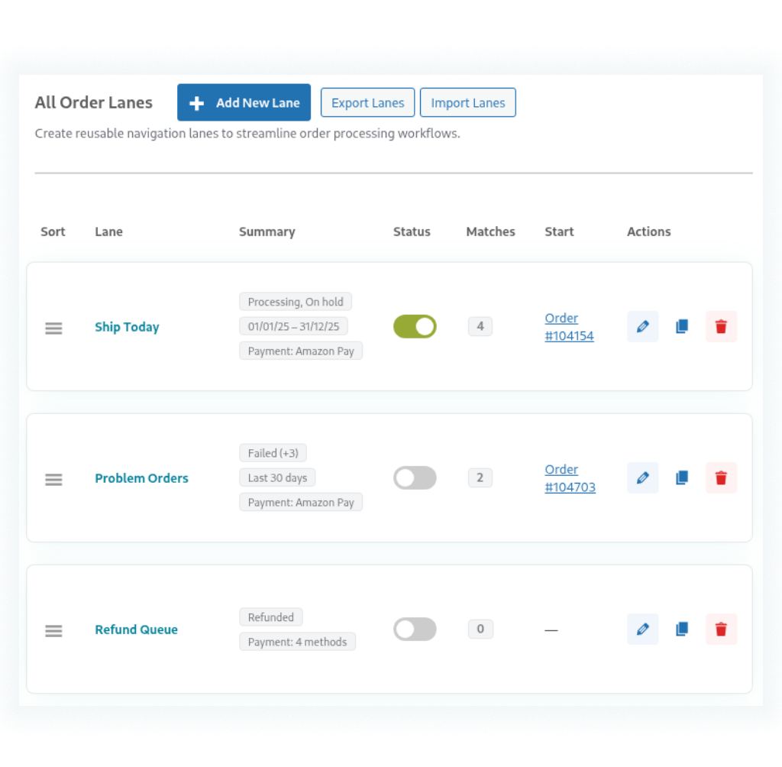The height and width of the screenshot is (767, 782).
Task: Click the Payment: Amazon Pay badge under Ship Today
Action: (301, 351)
